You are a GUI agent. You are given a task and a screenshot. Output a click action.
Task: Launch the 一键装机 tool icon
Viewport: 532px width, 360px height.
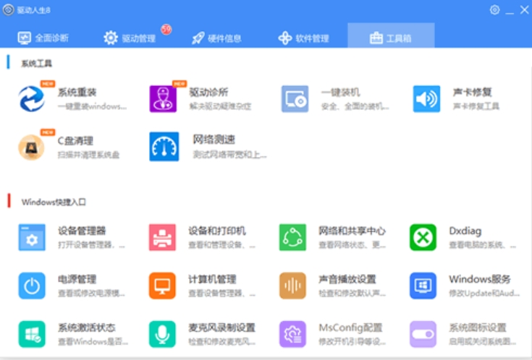tap(295, 98)
